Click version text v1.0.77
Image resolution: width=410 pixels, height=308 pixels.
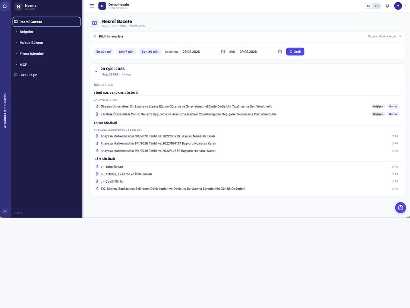point(18,213)
